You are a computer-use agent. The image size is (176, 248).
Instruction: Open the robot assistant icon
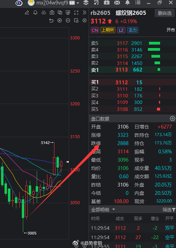19,3
